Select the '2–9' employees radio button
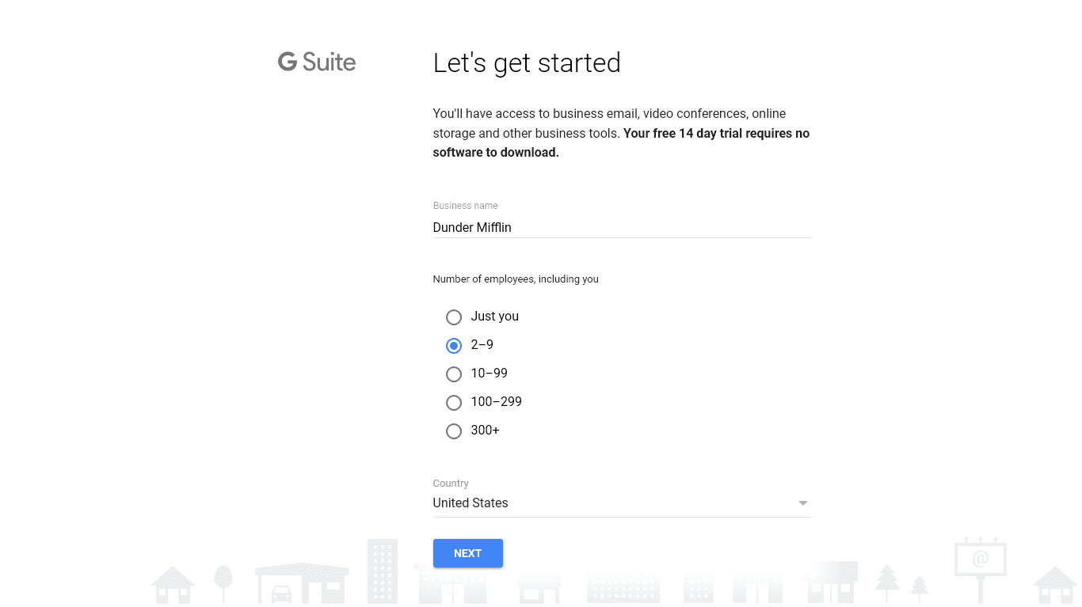Image resolution: width=1082 pixels, height=607 pixels. click(x=454, y=345)
